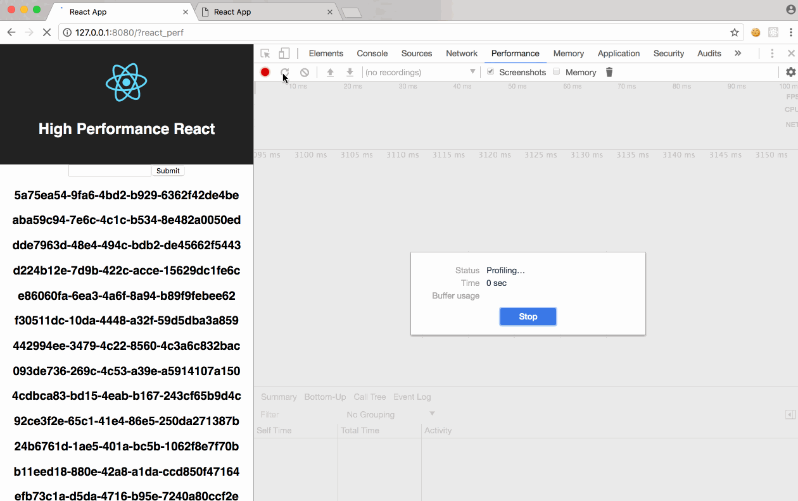
Task: Show the heaviest stack sidebar toggle icon
Action: (x=790, y=414)
